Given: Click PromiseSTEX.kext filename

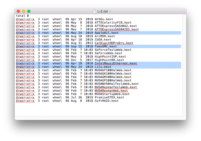Looking at the screenshot, I should point(109,98).
